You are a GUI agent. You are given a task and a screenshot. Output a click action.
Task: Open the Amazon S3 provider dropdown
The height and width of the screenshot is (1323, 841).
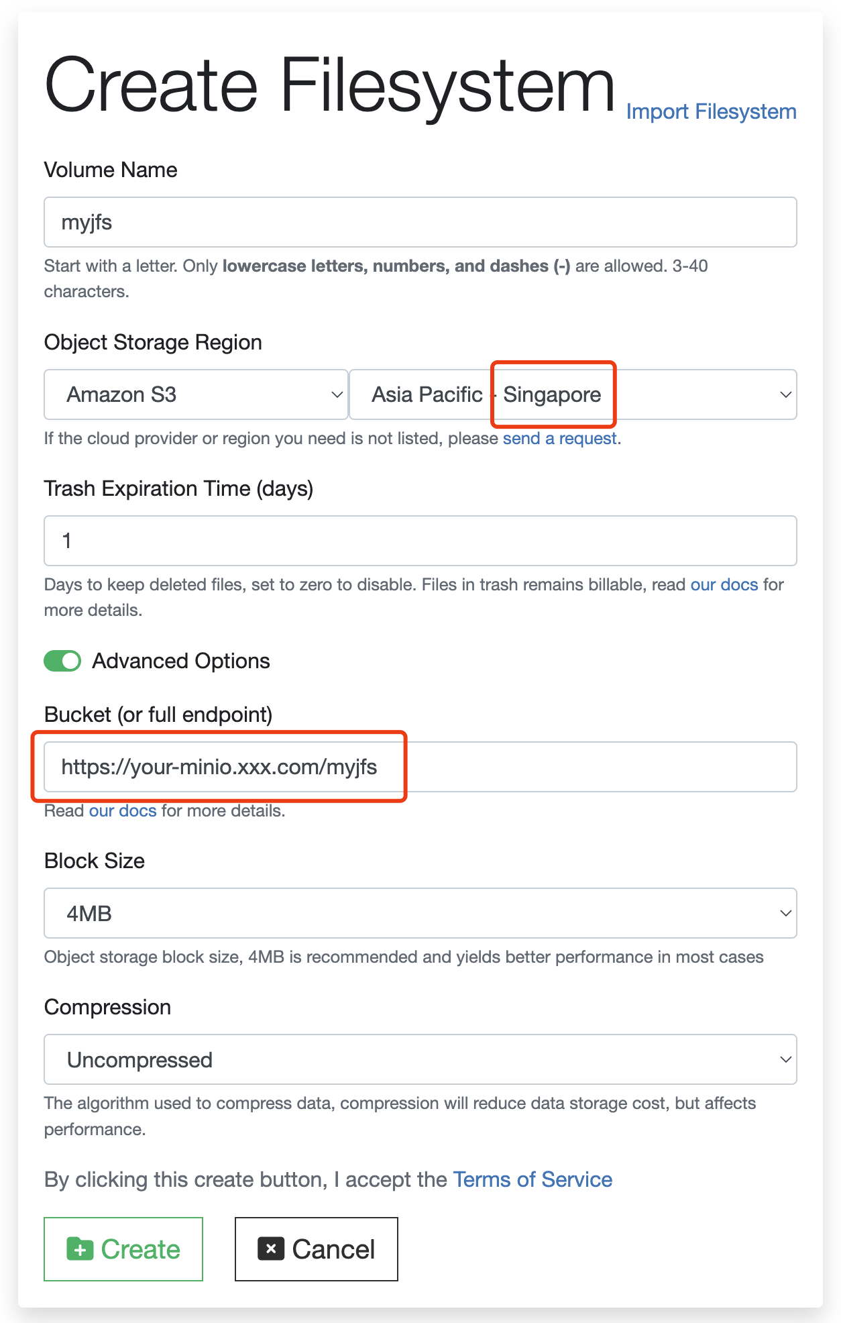click(196, 394)
